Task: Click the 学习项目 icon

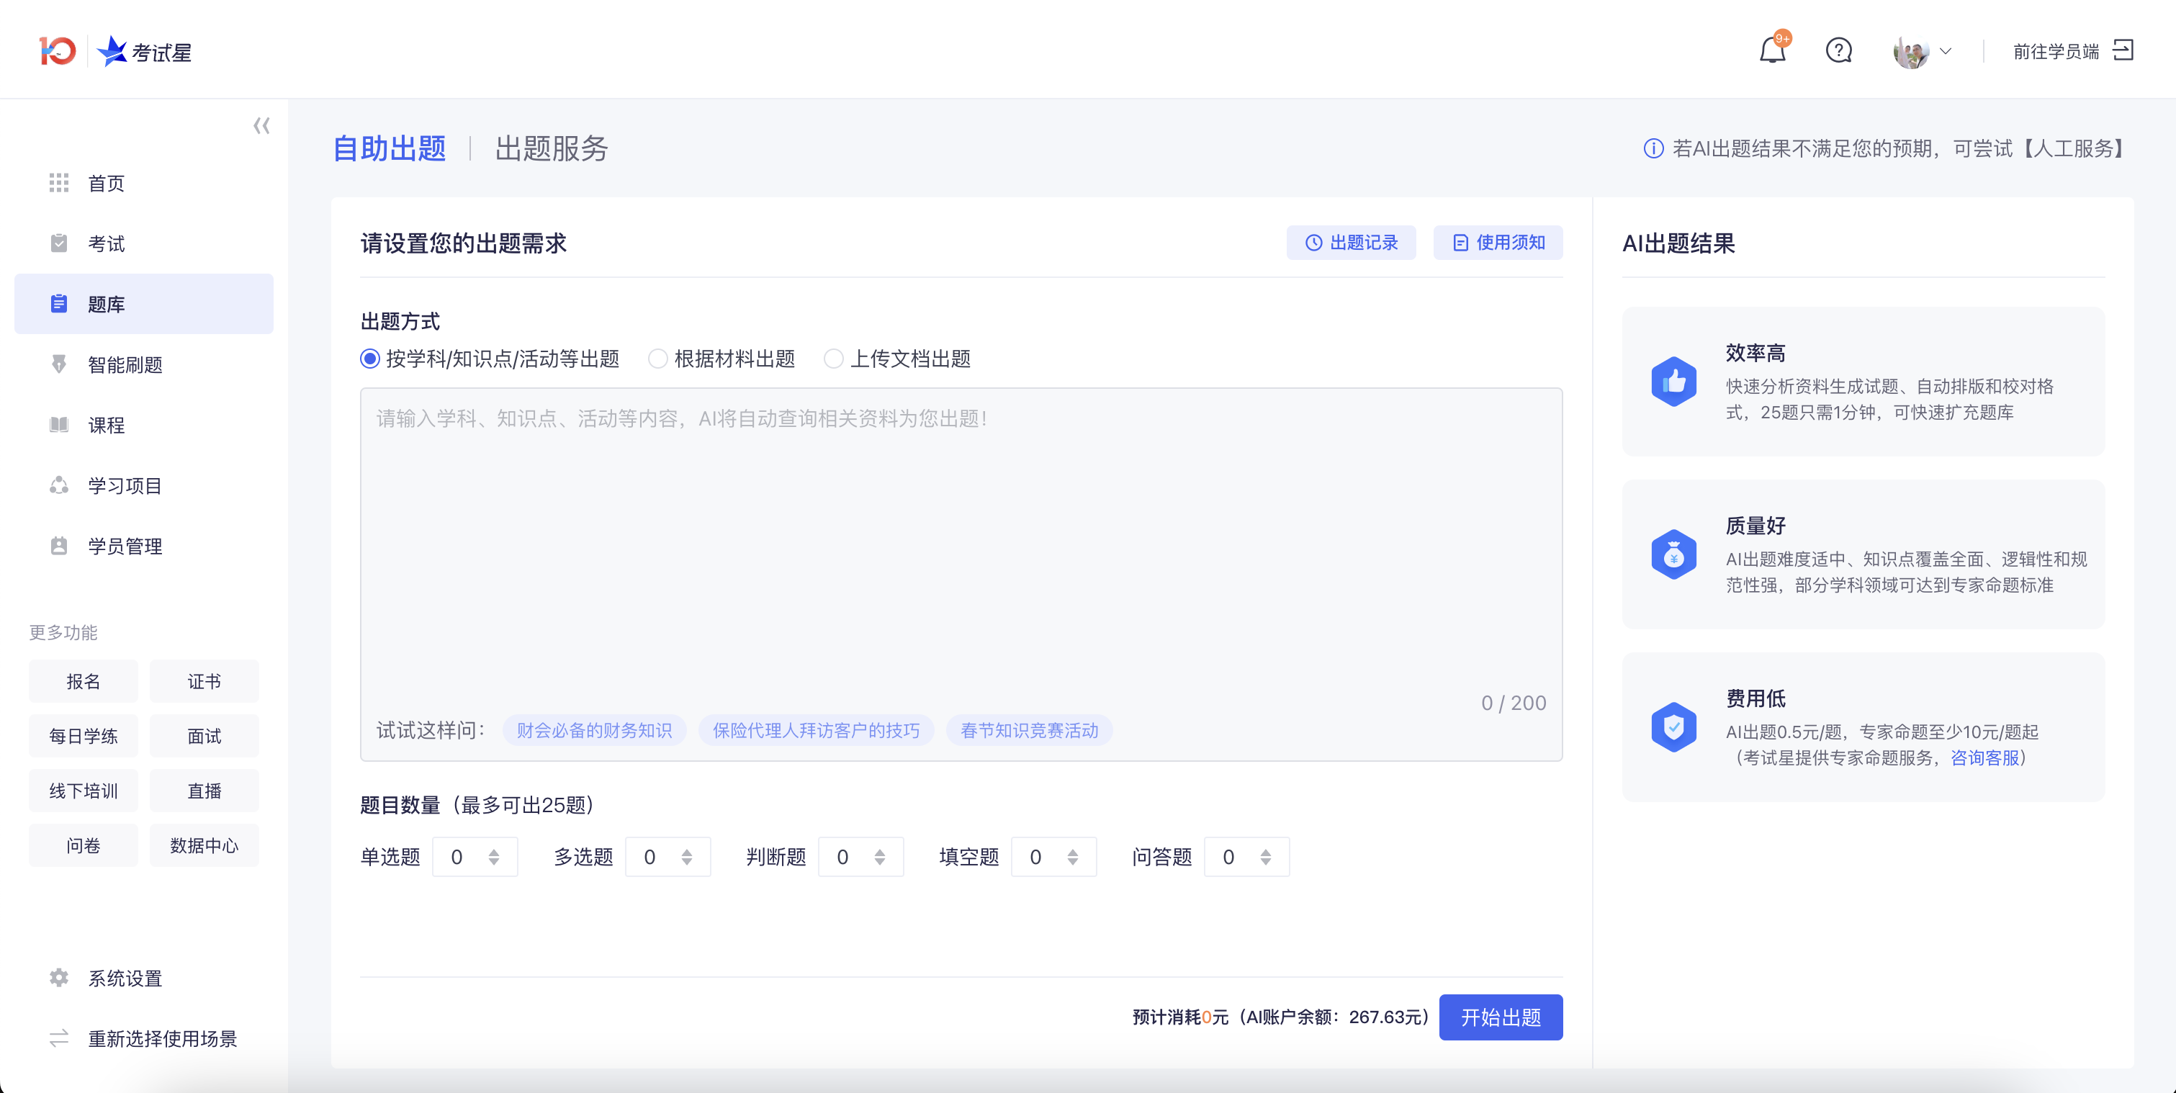Action: 58,486
